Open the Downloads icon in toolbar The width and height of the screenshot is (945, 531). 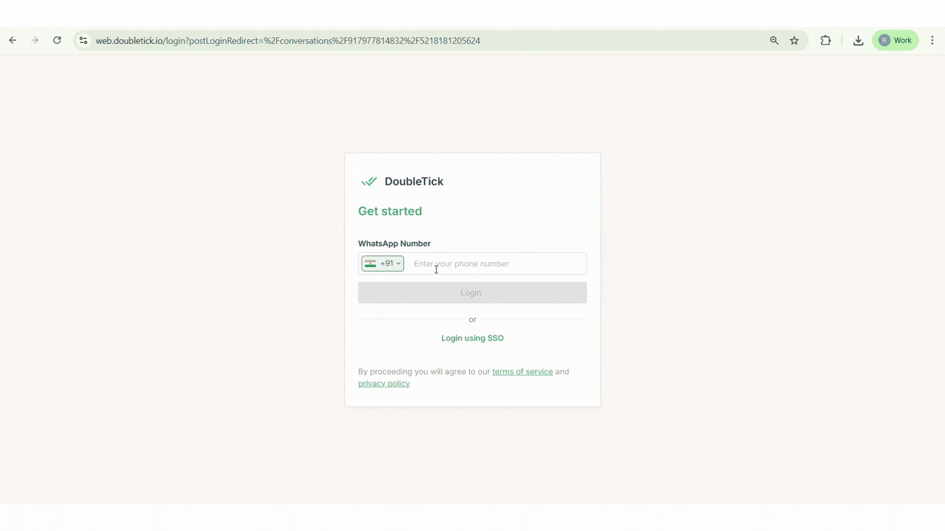point(858,40)
